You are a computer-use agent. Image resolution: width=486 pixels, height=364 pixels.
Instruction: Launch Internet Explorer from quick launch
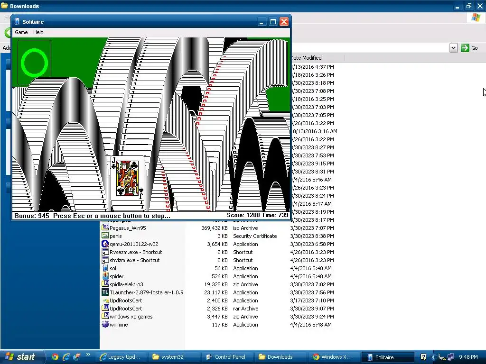pyautogui.click(x=65, y=357)
